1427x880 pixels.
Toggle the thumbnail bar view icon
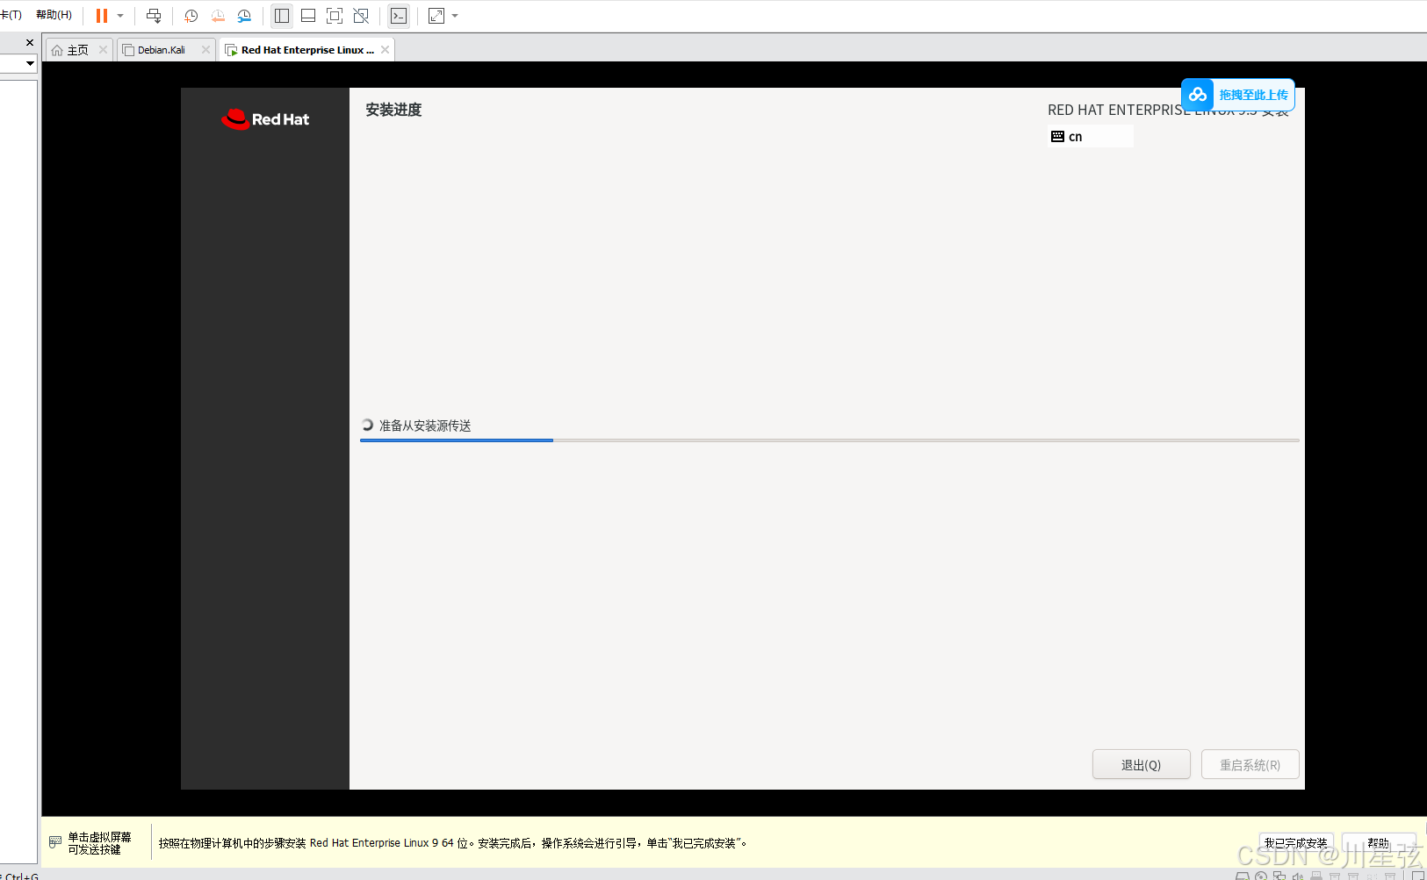pyautogui.click(x=308, y=16)
